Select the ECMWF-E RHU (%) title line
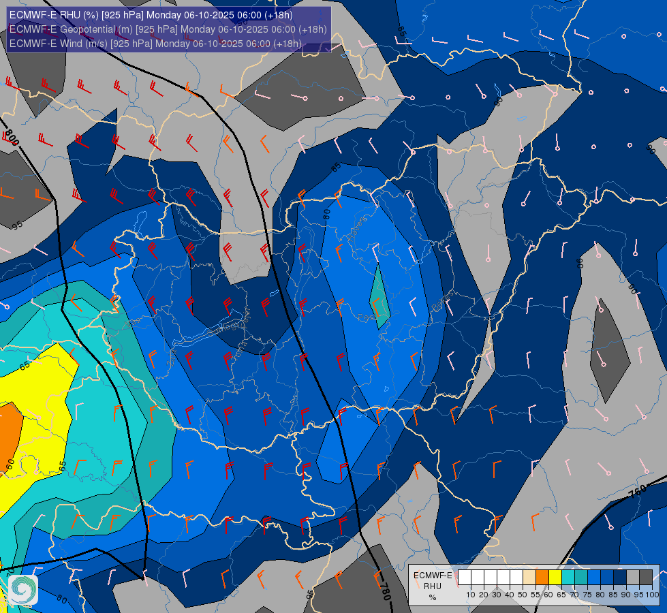Viewport: 667px width, 613px height. click(x=151, y=15)
